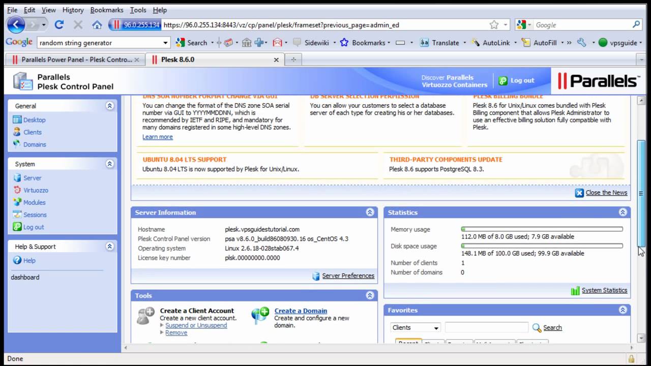Click the header Log out button
This screenshot has width=651, height=366.
516,80
